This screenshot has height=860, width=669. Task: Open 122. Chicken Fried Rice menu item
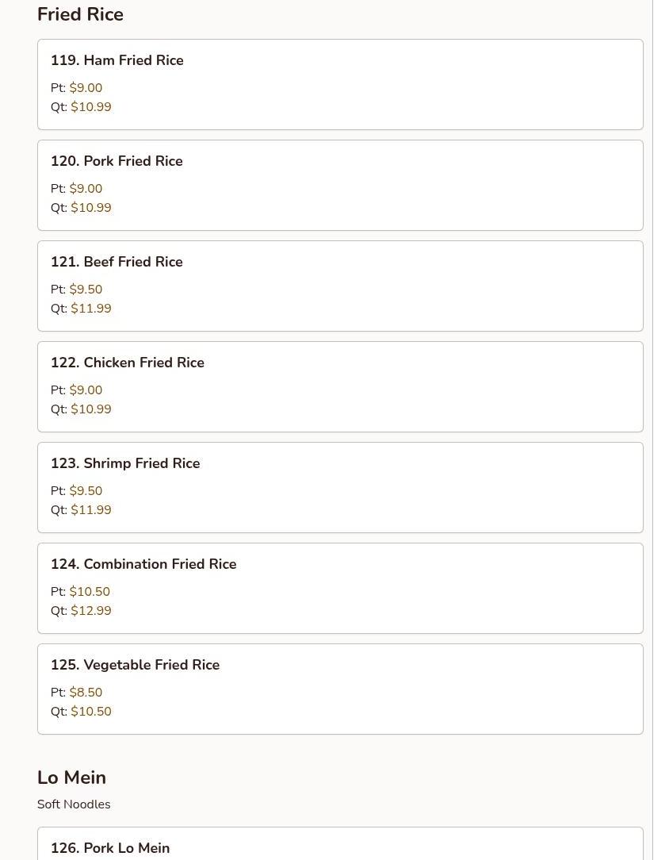coord(340,386)
